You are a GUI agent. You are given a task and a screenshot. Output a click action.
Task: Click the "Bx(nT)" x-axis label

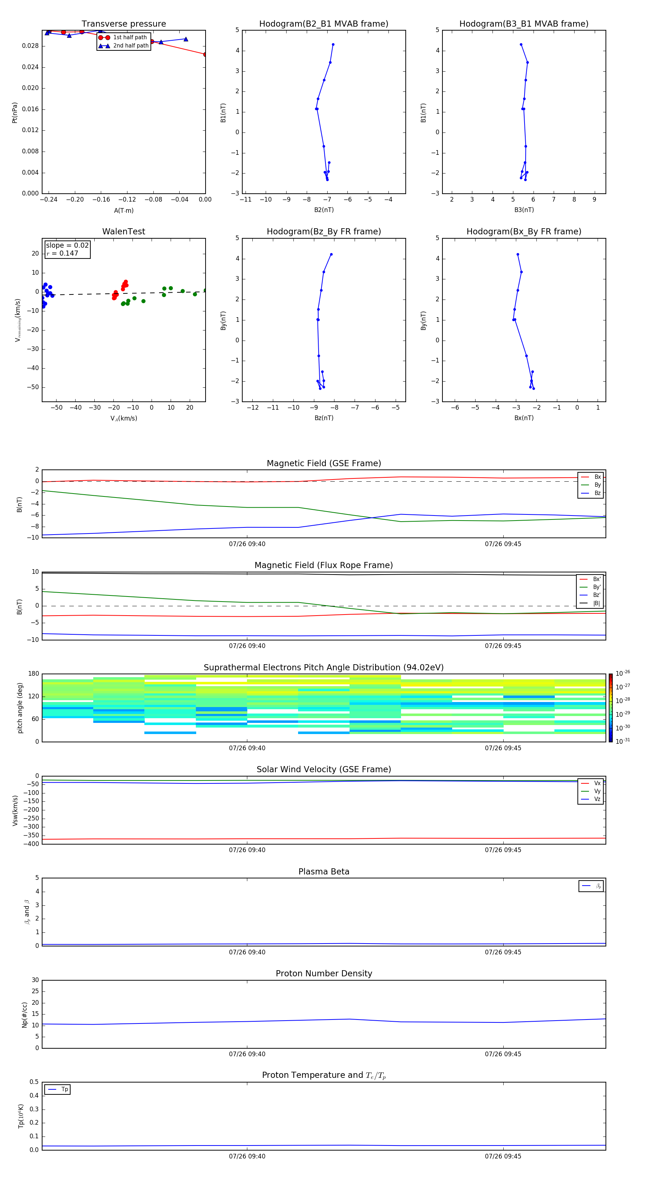tap(524, 418)
